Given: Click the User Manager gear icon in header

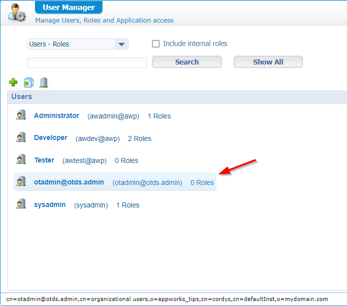Looking at the screenshot, I should tap(16, 12).
